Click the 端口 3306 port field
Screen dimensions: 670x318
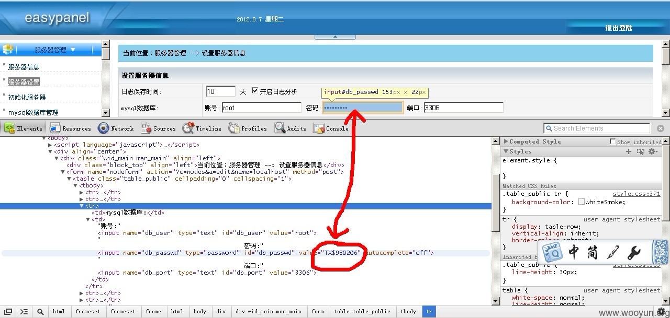[x=463, y=108]
